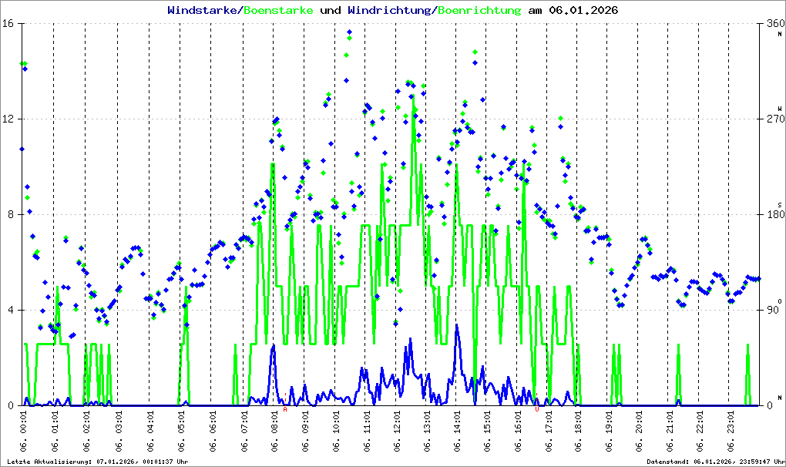
Task: Click the compass letter S beside 180
Action: coord(780,204)
